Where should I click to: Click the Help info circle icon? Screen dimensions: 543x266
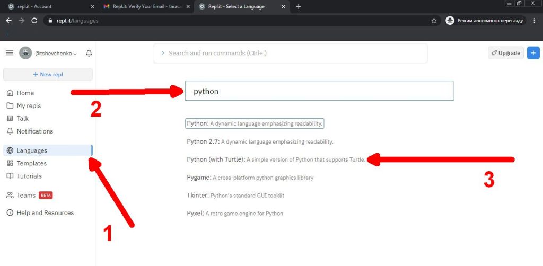(x=10, y=212)
